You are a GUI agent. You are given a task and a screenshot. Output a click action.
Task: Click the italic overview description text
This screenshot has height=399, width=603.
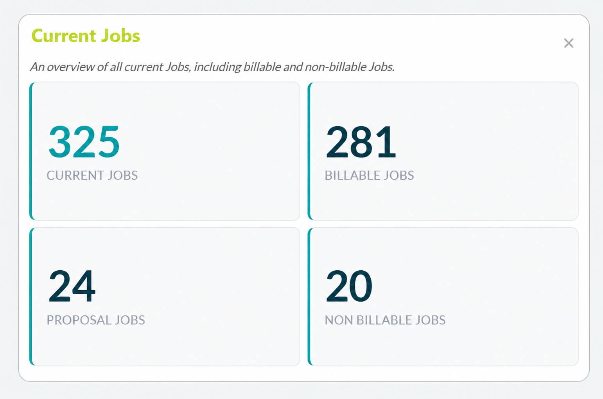click(212, 67)
